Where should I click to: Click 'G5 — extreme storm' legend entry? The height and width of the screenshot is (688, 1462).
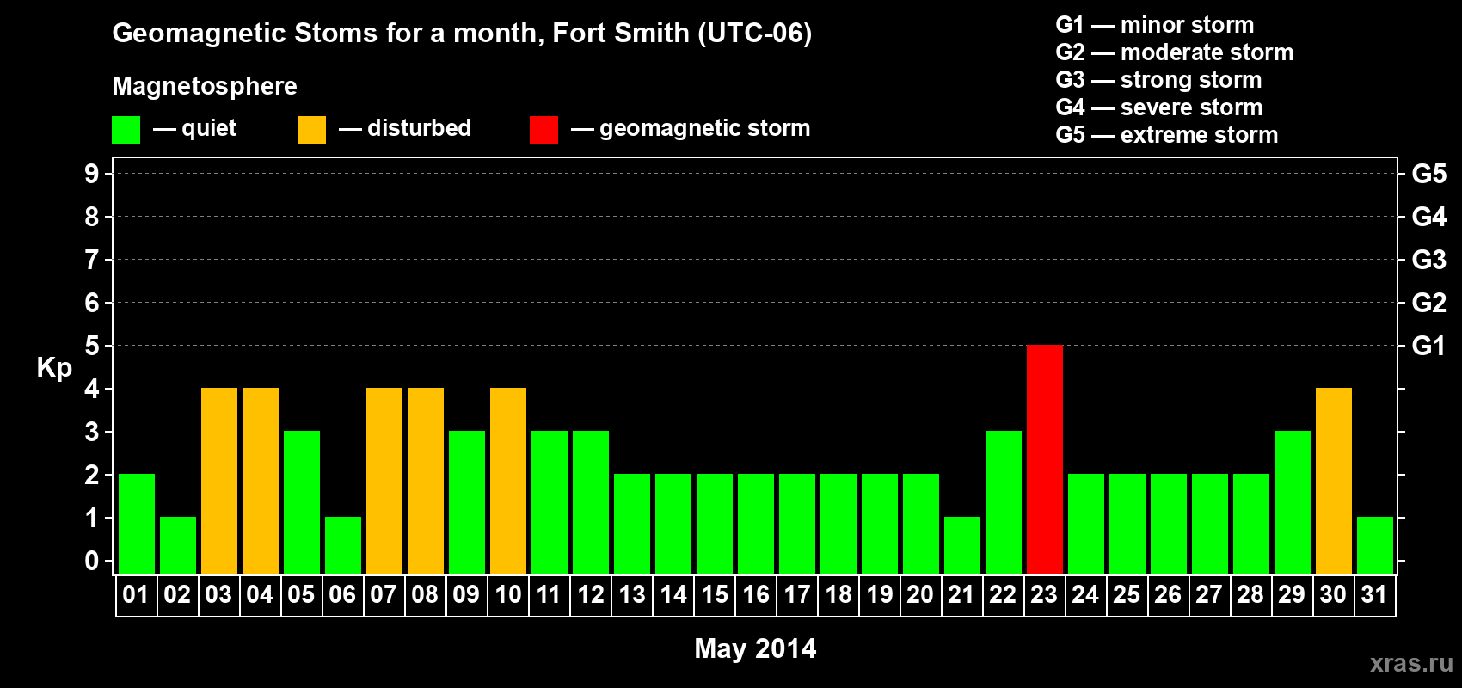(1167, 135)
